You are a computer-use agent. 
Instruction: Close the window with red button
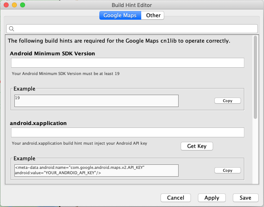click(x=6, y=5)
